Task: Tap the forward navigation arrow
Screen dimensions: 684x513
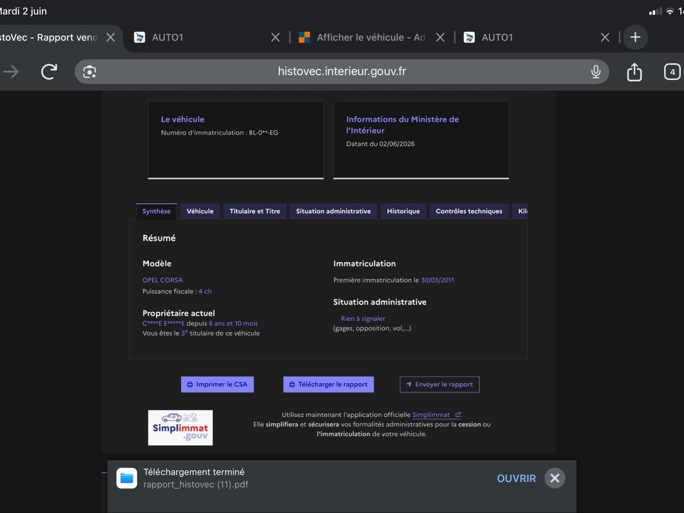Action: click(11, 71)
